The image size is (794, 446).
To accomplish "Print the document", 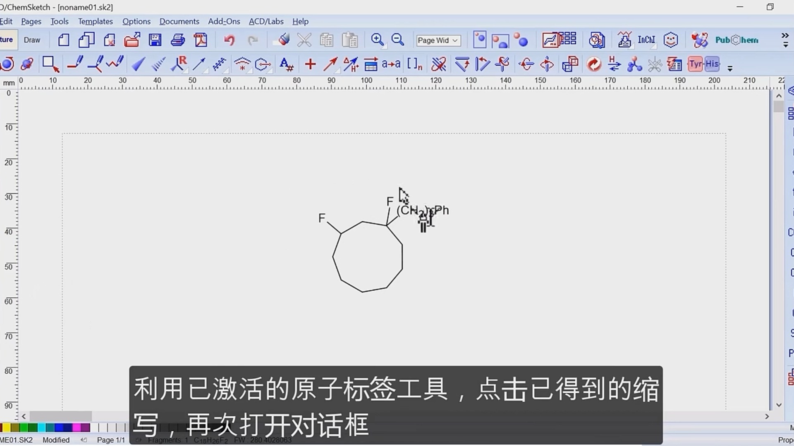I will pyautogui.click(x=178, y=40).
